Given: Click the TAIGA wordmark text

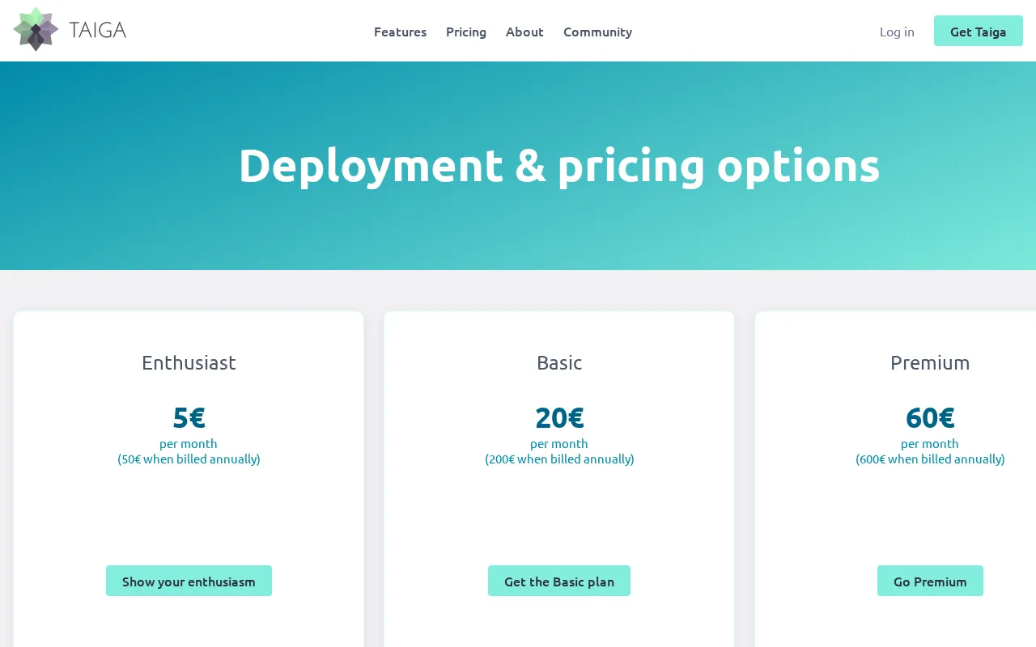Looking at the screenshot, I should pyautogui.click(x=98, y=31).
